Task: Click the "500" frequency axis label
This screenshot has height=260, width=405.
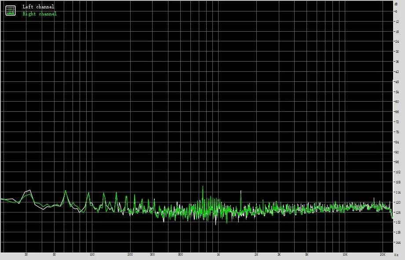Action: [x=180, y=255]
